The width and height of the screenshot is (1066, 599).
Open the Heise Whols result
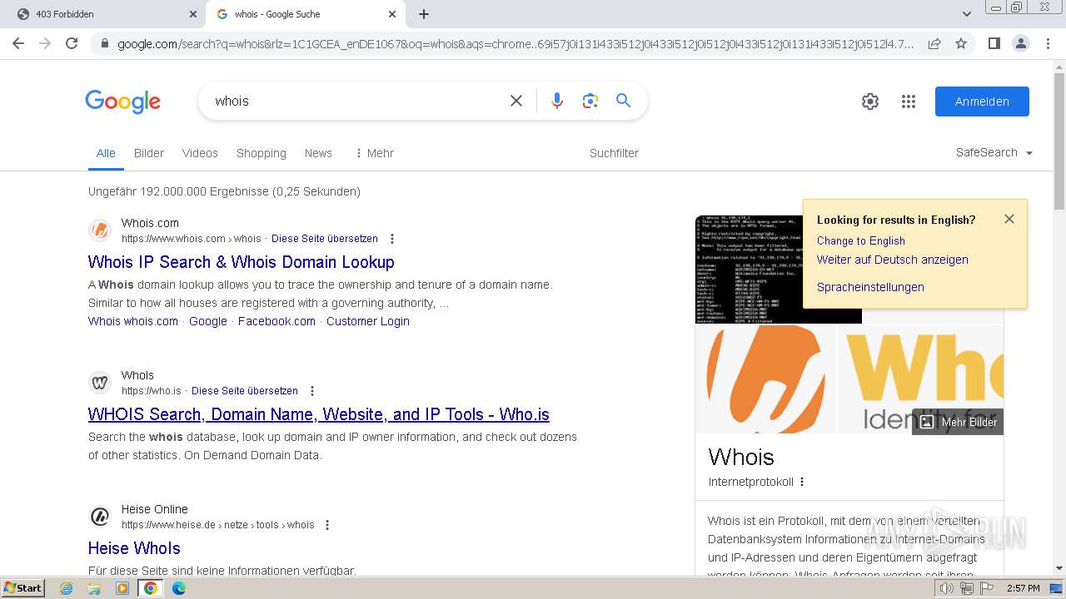pyautogui.click(x=134, y=548)
